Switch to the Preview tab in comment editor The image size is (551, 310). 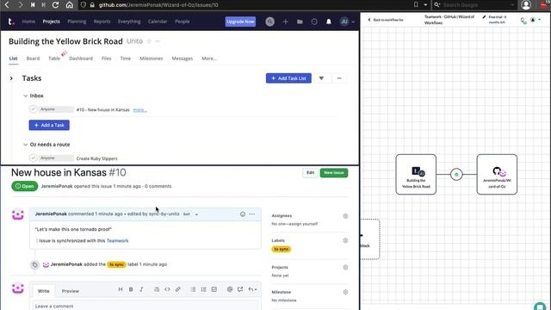(71, 291)
